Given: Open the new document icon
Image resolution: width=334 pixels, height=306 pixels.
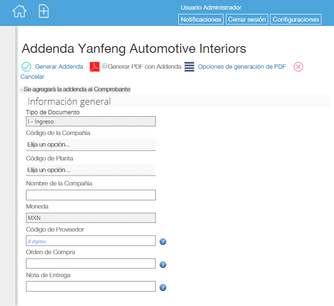Looking at the screenshot, I should pyautogui.click(x=44, y=11).
